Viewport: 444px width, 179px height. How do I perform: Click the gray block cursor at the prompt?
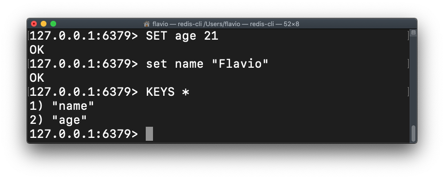click(x=149, y=134)
